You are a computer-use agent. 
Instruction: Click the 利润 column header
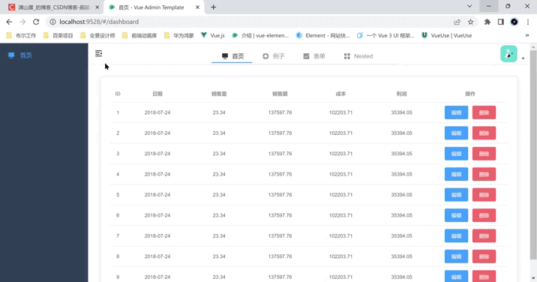click(402, 94)
